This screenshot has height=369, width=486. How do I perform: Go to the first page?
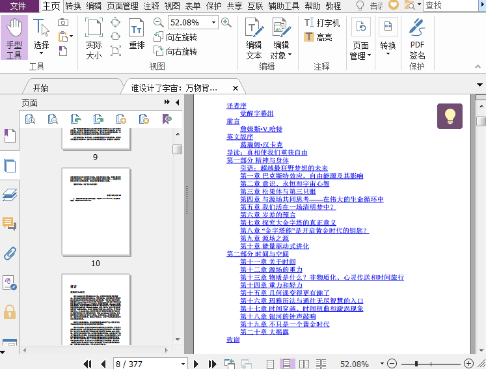point(87,364)
